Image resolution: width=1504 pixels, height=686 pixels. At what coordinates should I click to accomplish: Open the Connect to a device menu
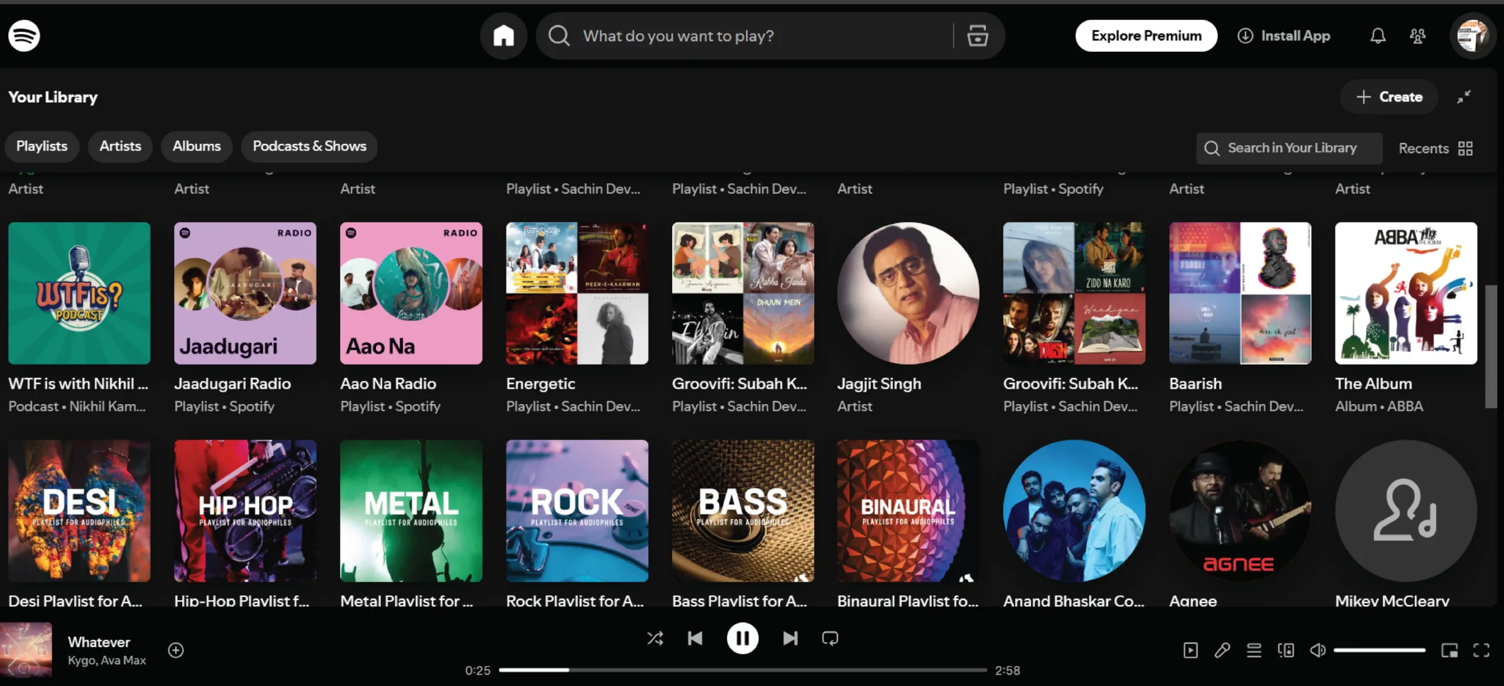click(1286, 650)
